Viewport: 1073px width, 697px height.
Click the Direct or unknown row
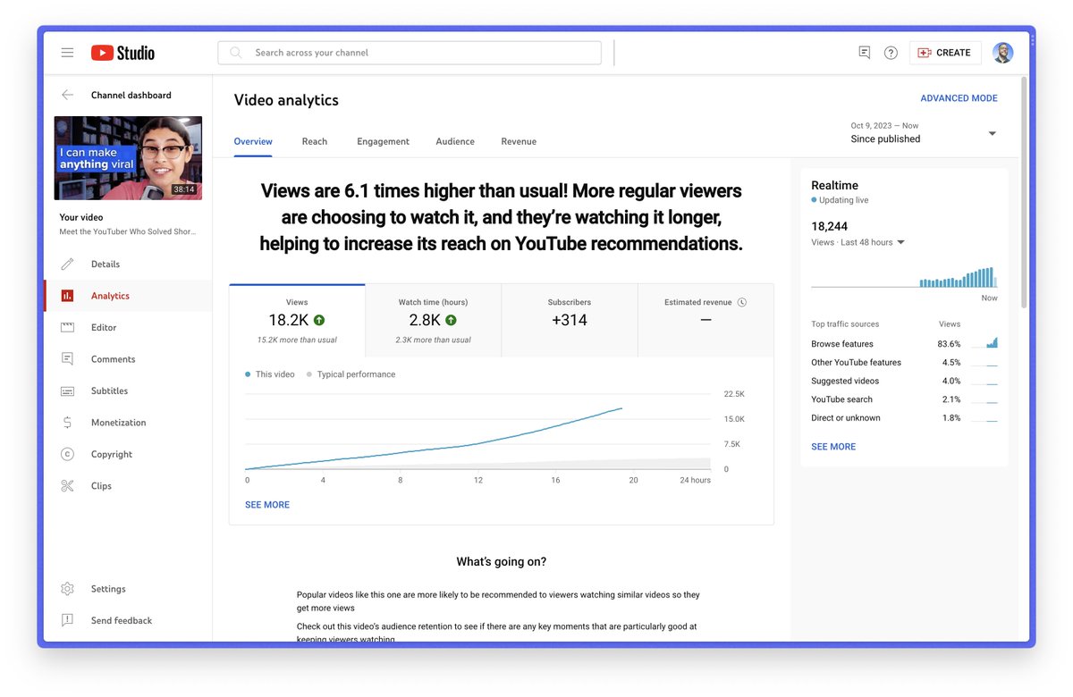click(x=904, y=418)
